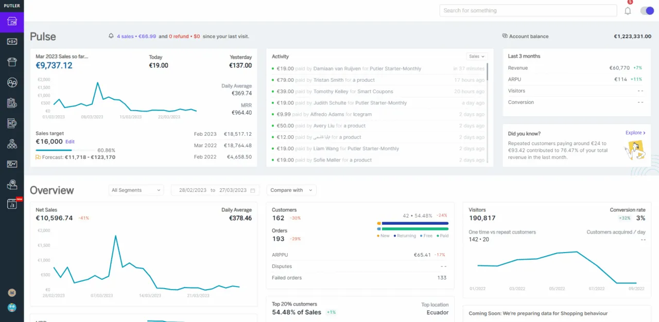
Task: Click the '4 sales • €66.99' link
Action: click(x=136, y=37)
